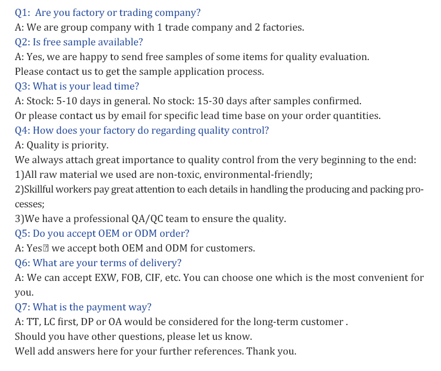
Task: Open the Q5 OEM or ODM order question
Action: pyautogui.click(x=102, y=233)
